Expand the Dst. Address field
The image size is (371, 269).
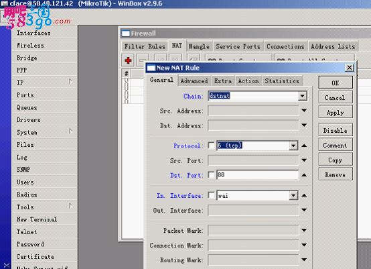[x=304, y=125]
